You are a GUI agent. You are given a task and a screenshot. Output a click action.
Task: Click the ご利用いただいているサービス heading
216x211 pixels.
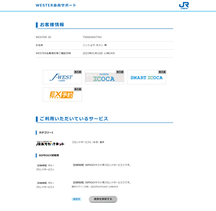(x=74, y=118)
